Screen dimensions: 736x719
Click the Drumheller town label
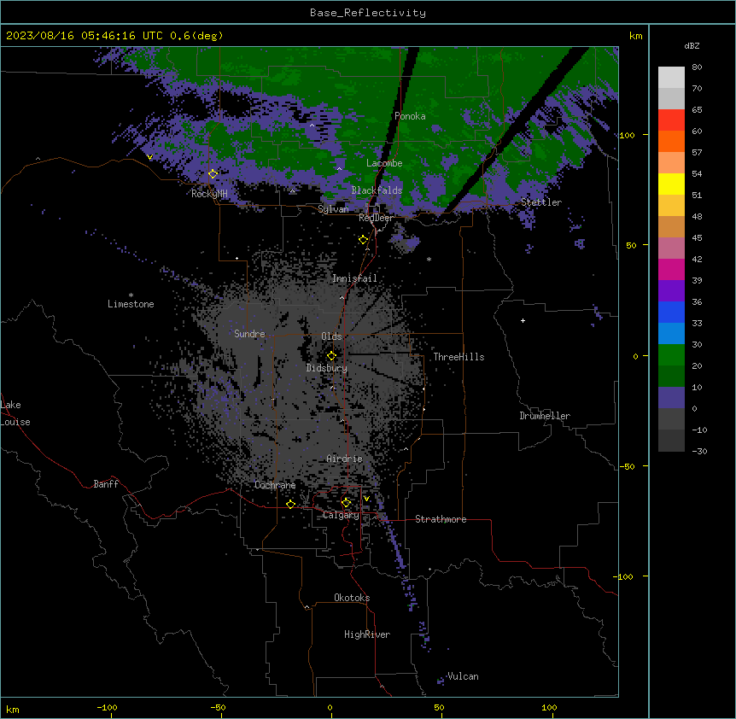545,416
